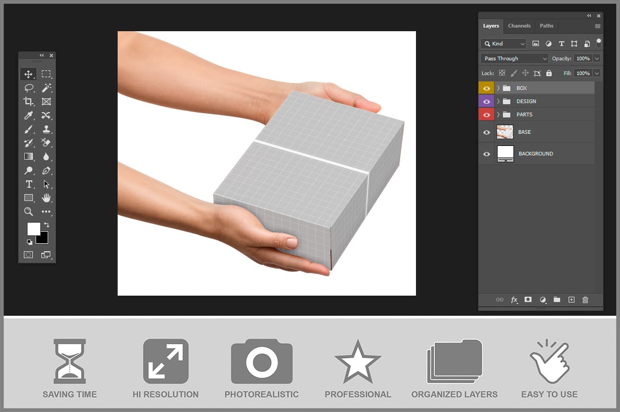The image size is (620, 412).
Task: Filter layers by type layers
Action: pos(562,43)
